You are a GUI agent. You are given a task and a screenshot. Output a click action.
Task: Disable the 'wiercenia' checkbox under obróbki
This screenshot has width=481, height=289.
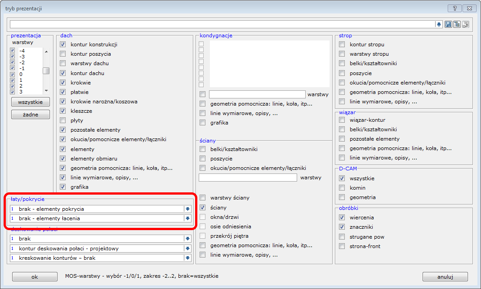tap(342, 218)
